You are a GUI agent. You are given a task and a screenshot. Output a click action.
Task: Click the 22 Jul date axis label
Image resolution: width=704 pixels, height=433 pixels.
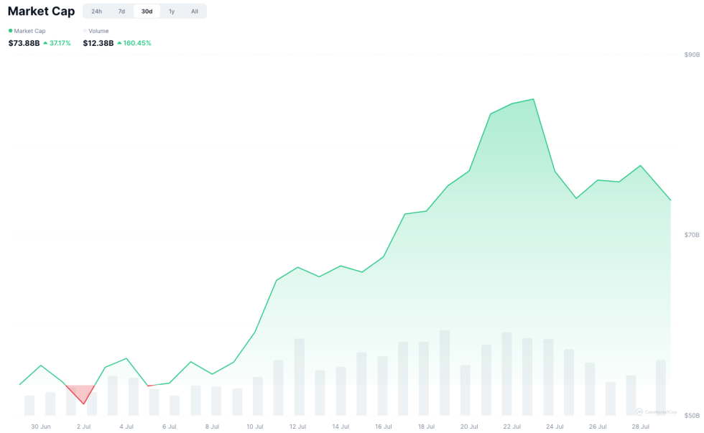tap(511, 427)
